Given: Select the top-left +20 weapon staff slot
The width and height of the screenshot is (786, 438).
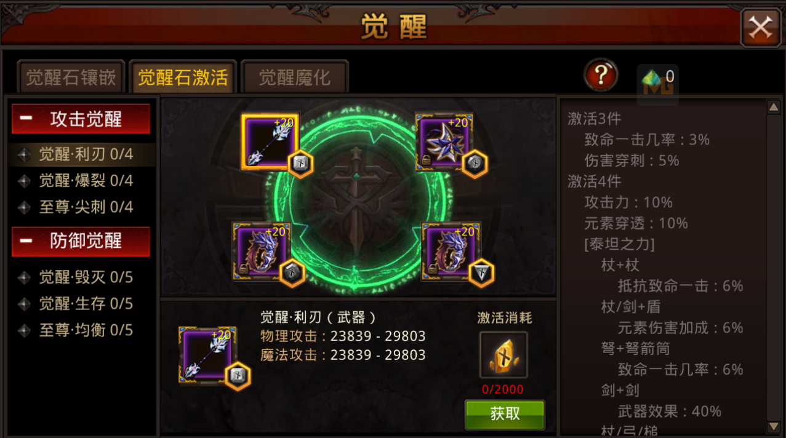Looking at the screenshot, I should [x=270, y=142].
